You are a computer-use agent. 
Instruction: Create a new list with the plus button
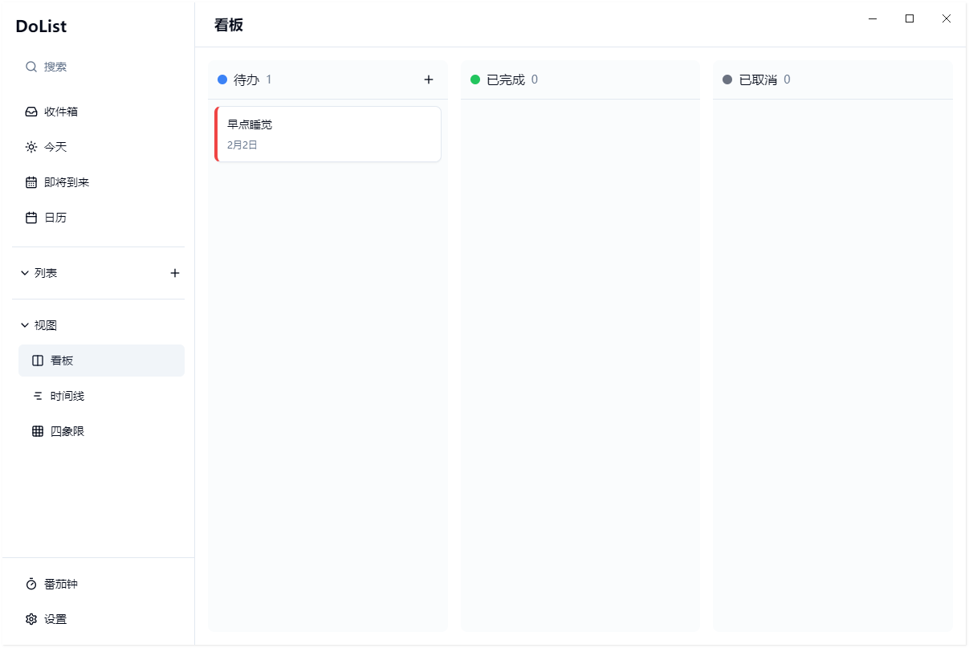(x=175, y=272)
